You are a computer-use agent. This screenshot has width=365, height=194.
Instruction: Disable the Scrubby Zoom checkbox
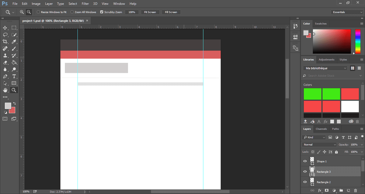102,12
